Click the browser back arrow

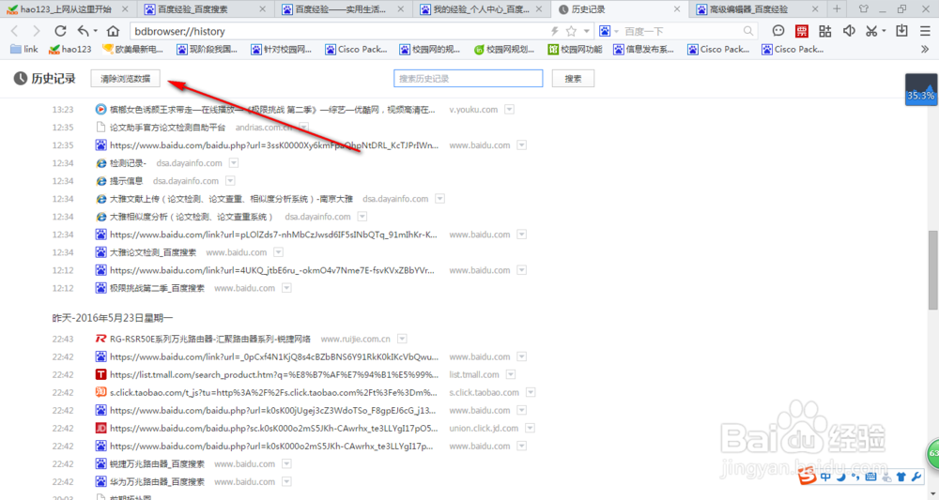point(15,31)
